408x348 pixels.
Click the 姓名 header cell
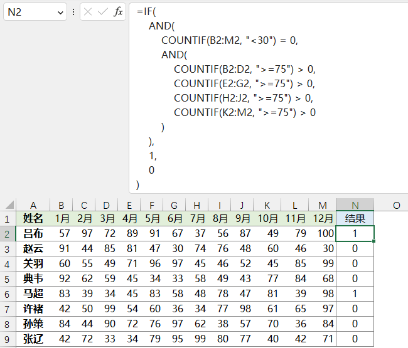[x=33, y=219]
